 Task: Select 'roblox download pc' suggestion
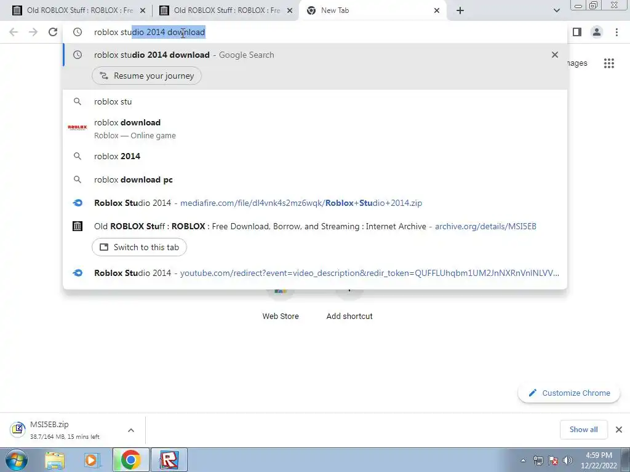click(315, 179)
